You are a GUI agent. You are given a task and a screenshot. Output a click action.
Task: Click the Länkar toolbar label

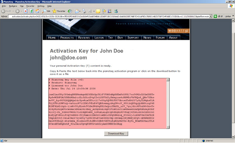click(x=228, y=16)
